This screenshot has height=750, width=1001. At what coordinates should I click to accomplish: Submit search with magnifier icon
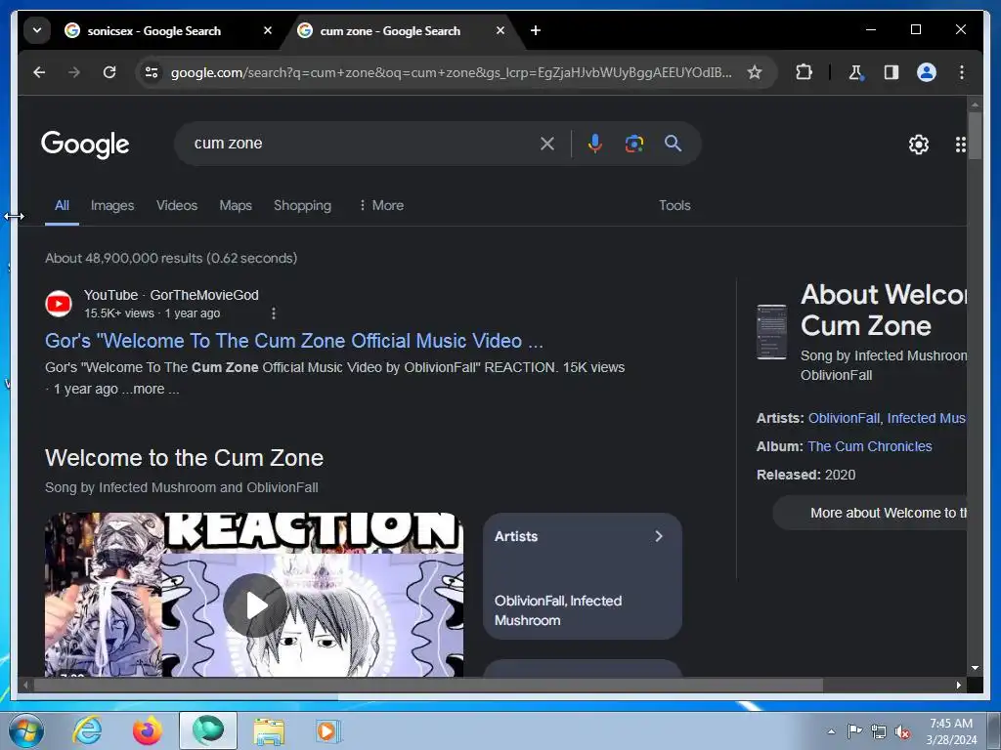point(673,144)
